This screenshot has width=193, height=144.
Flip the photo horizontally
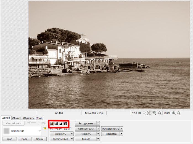[x=65, y=129]
